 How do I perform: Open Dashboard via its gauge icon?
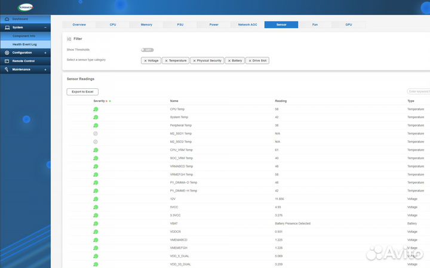[x=7, y=19]
